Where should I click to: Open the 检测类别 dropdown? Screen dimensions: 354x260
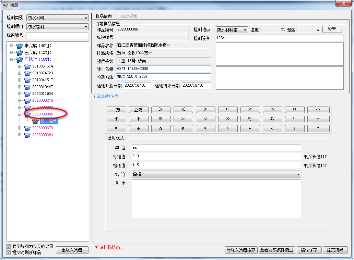[x=86, y=18]
